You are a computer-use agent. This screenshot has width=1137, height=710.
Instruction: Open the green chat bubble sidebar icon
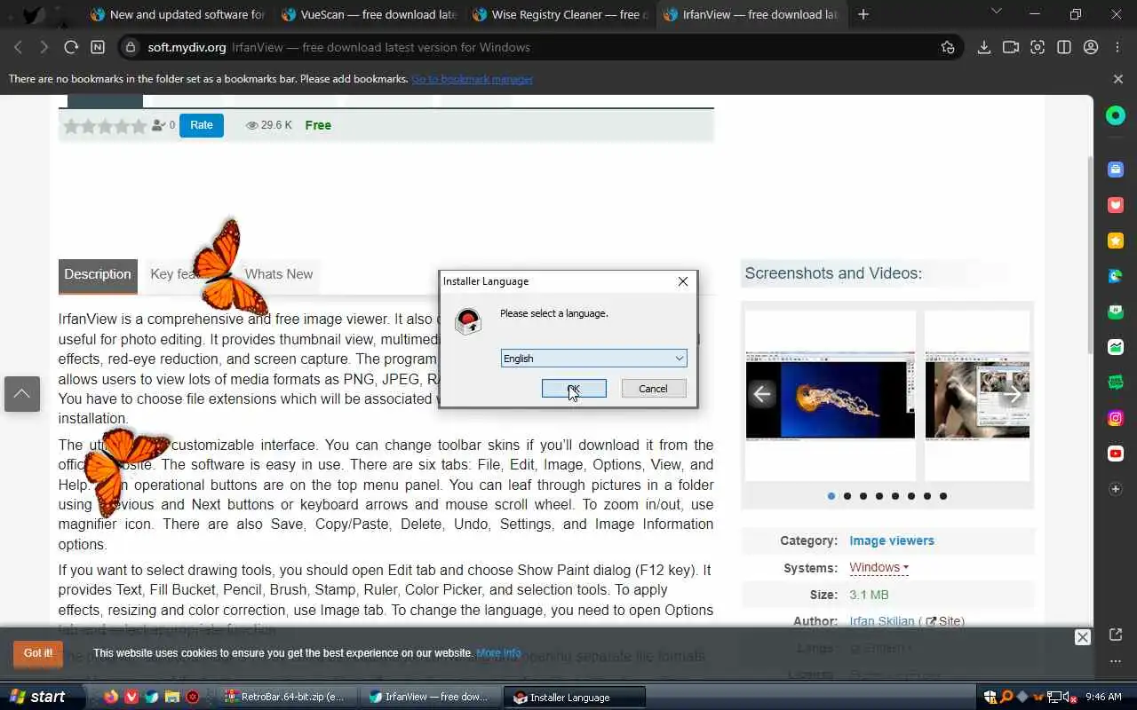(x=1116, y=383)
